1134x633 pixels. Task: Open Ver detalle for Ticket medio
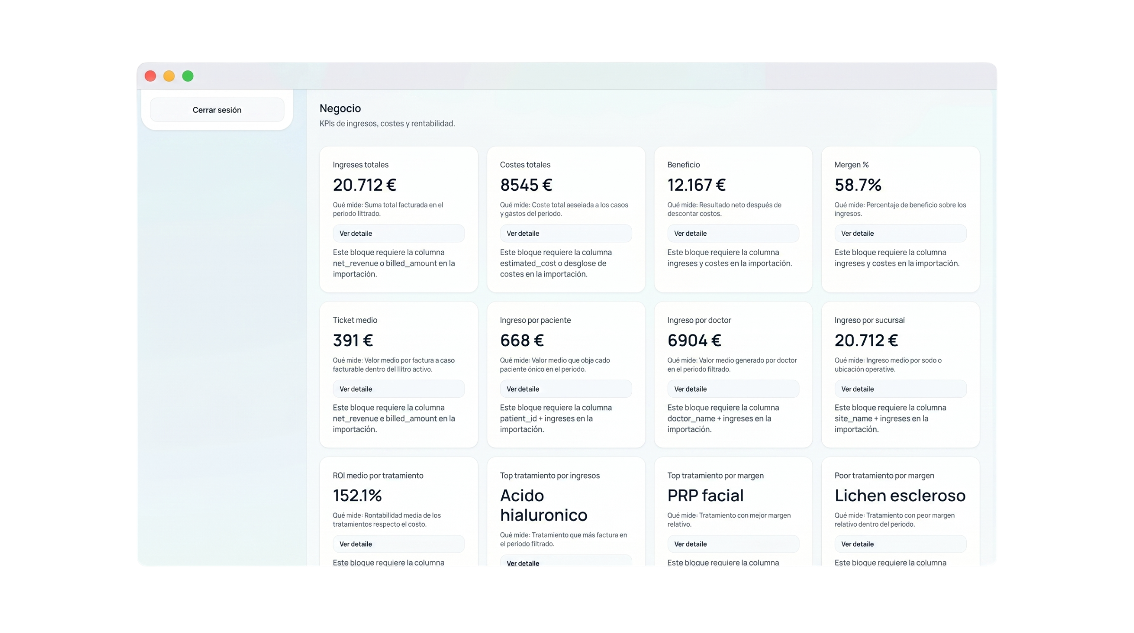[398, 389]
